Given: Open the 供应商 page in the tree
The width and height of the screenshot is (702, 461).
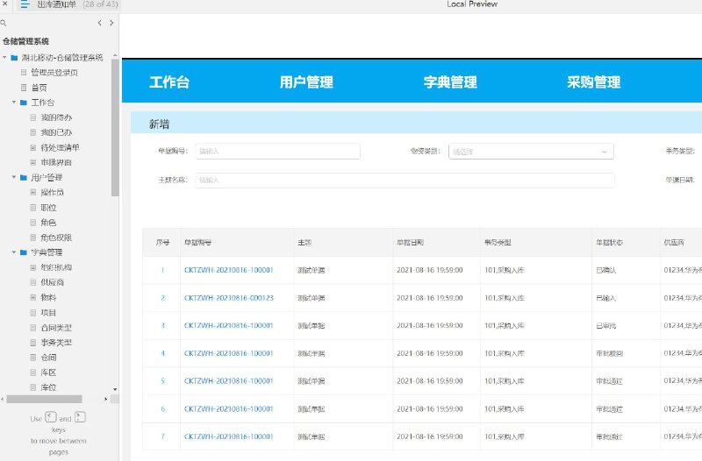Looking at the screenshot, I should [x=53, y=282].
